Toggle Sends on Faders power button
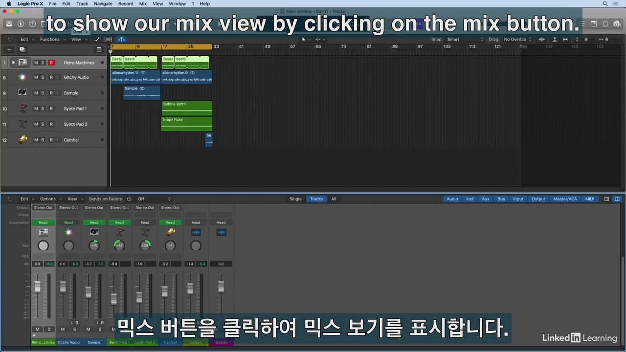626x352 pixels. [129, 199]
